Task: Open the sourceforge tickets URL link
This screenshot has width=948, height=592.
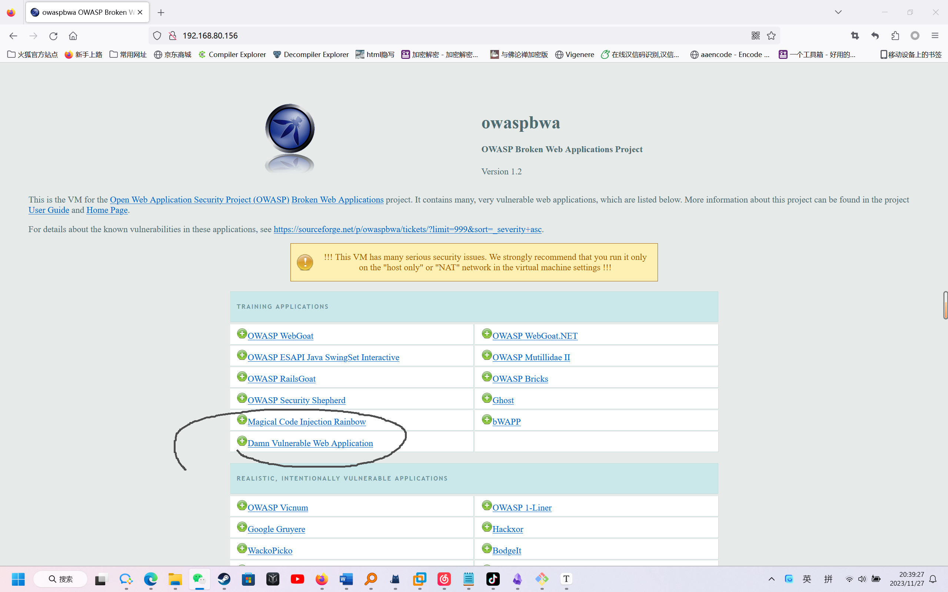Action: pyautogui.click(x=408, y=230)
